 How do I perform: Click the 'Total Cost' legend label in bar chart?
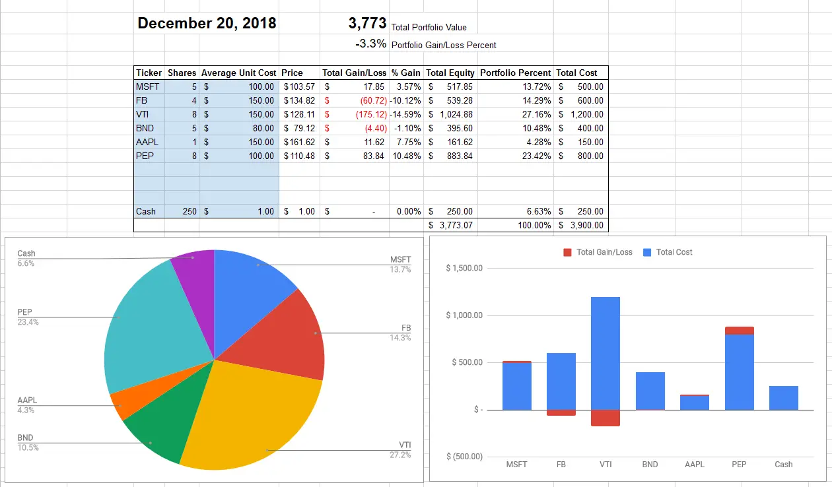point(674,252)
